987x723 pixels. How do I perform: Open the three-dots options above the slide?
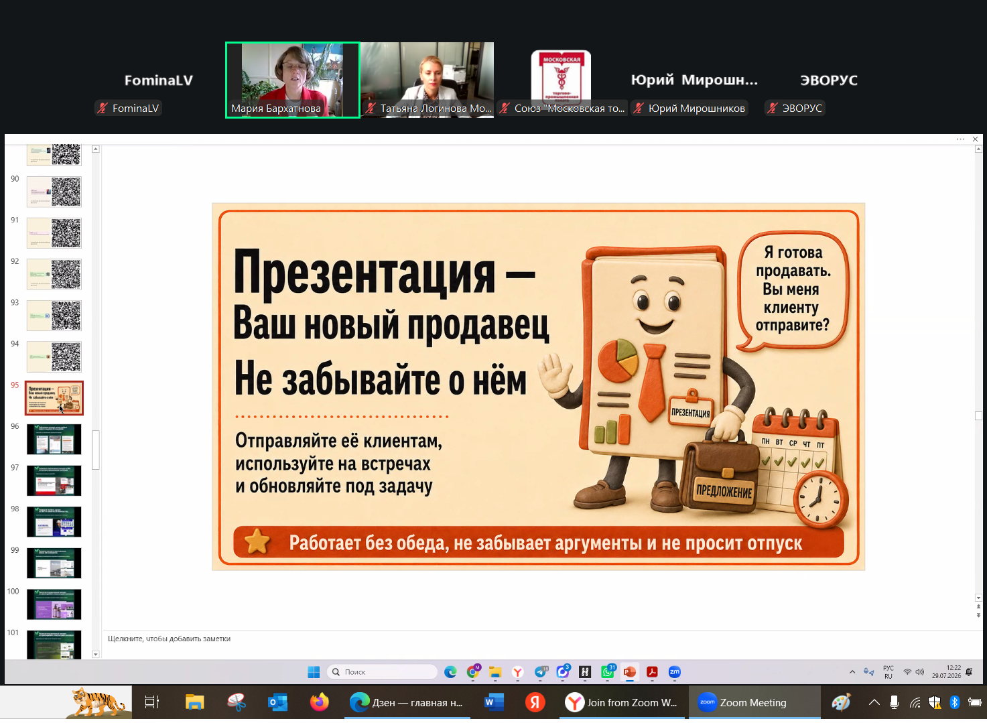point(960,139)
